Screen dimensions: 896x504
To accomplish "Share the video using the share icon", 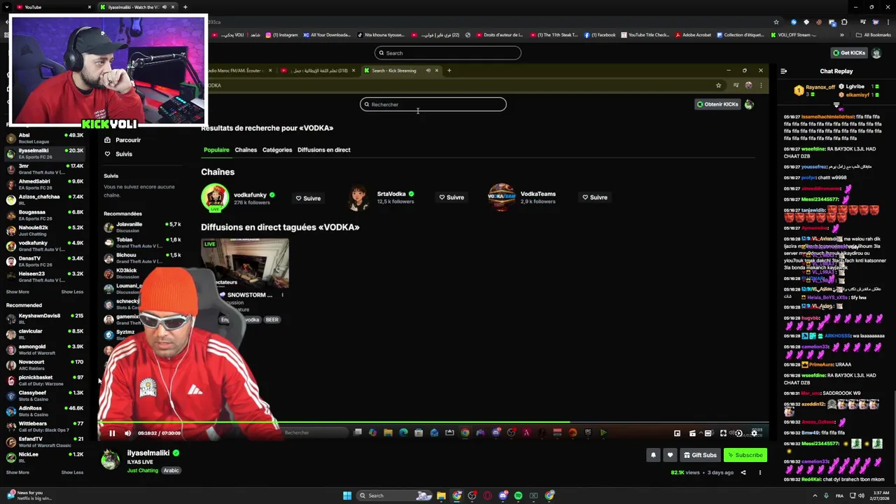I will point(743,472).
